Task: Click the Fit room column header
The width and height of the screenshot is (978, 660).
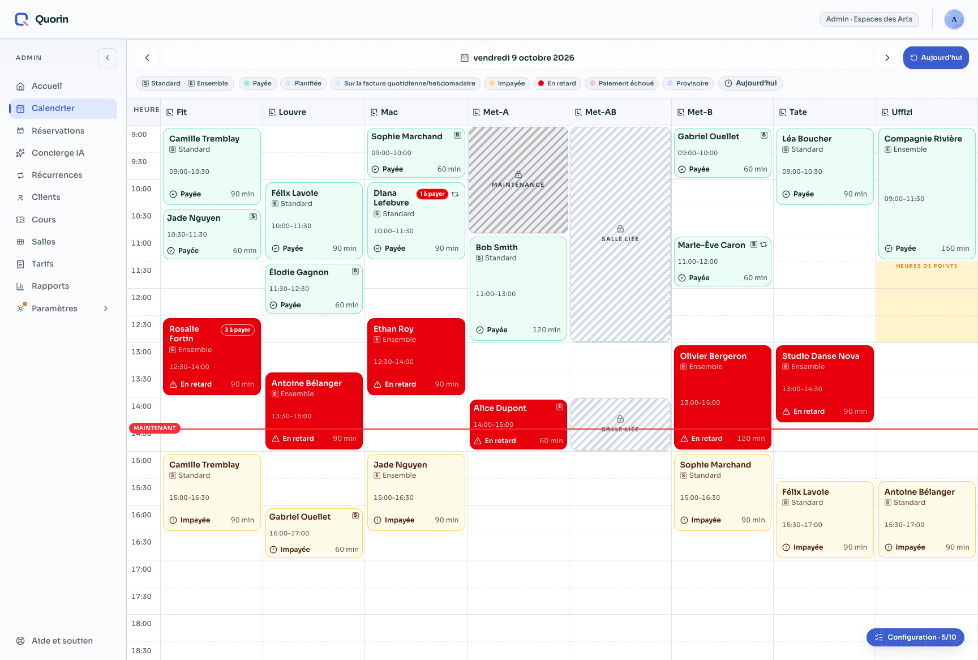Action: point(212,112)
